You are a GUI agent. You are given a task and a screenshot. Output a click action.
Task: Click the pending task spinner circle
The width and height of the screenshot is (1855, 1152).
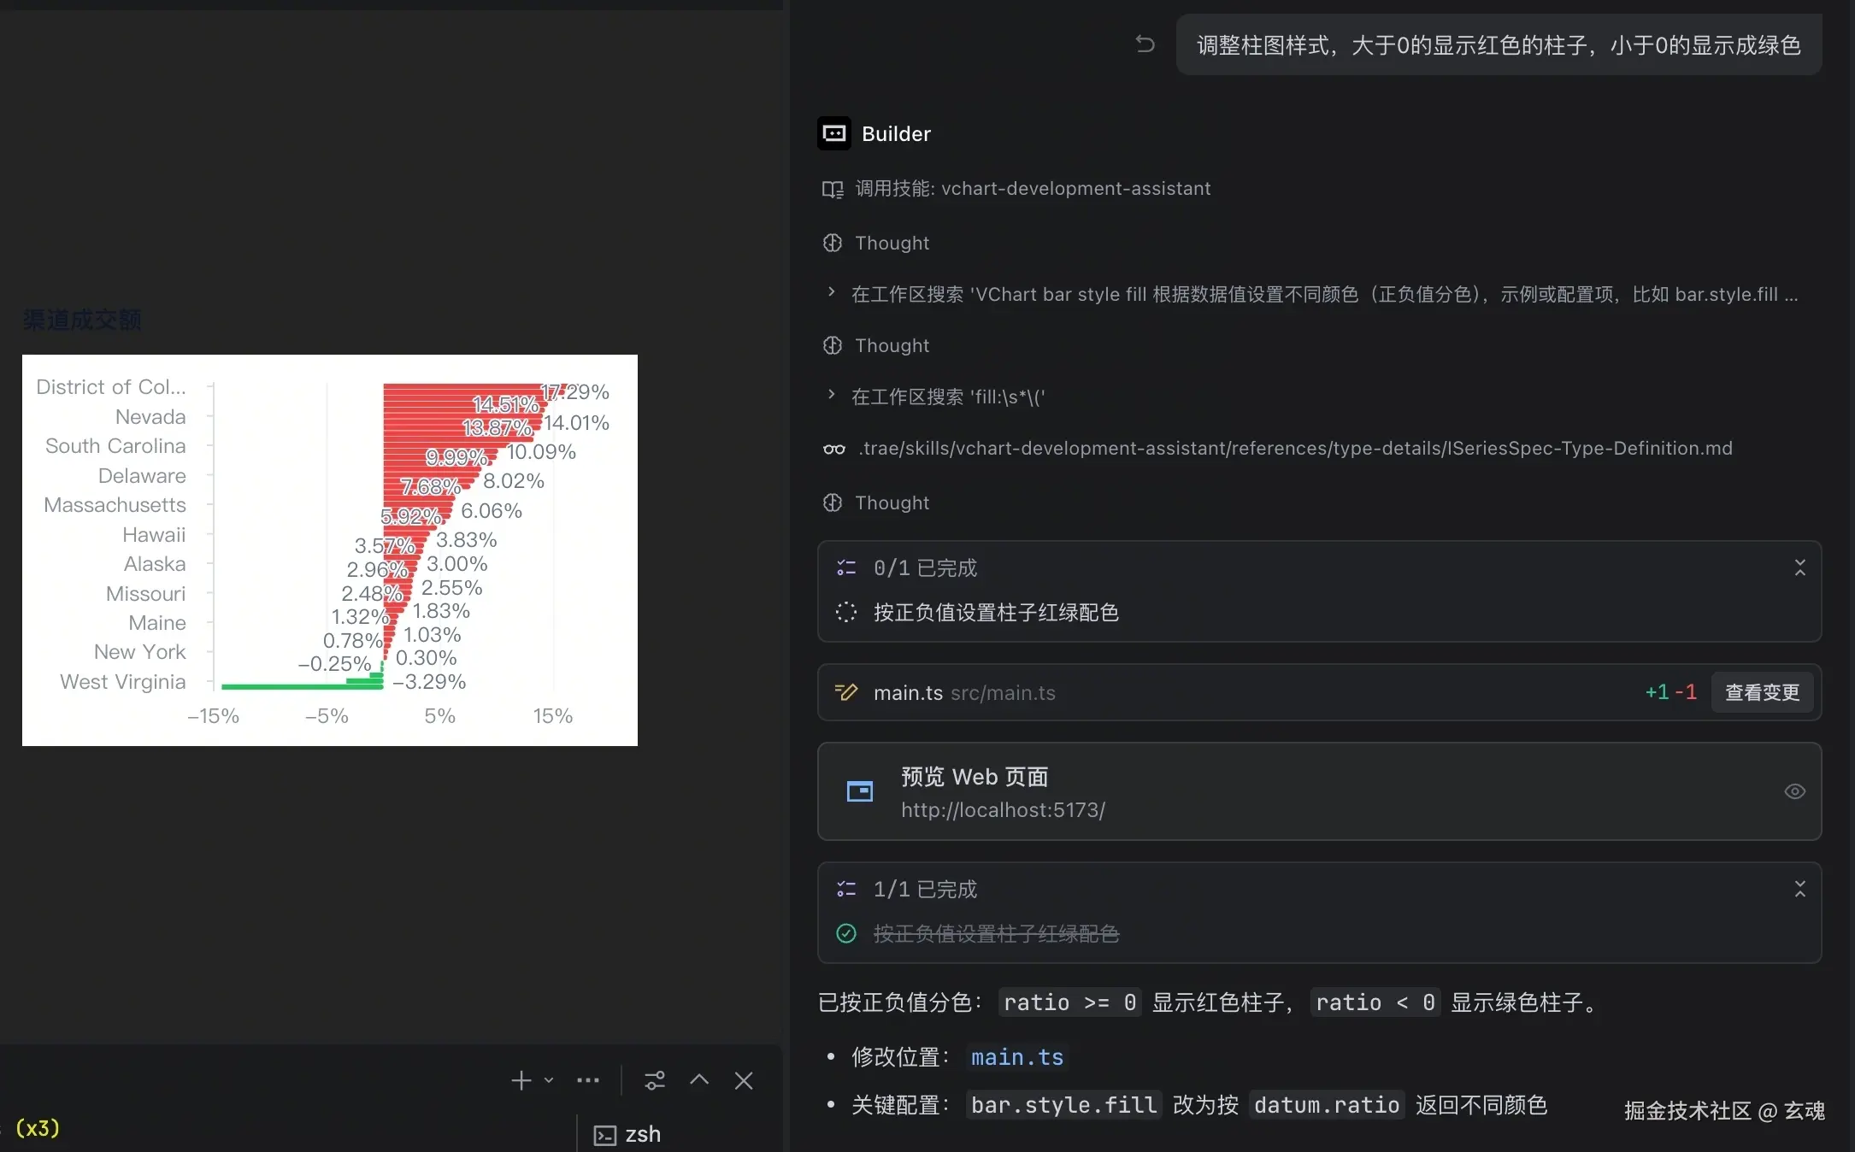845,612
